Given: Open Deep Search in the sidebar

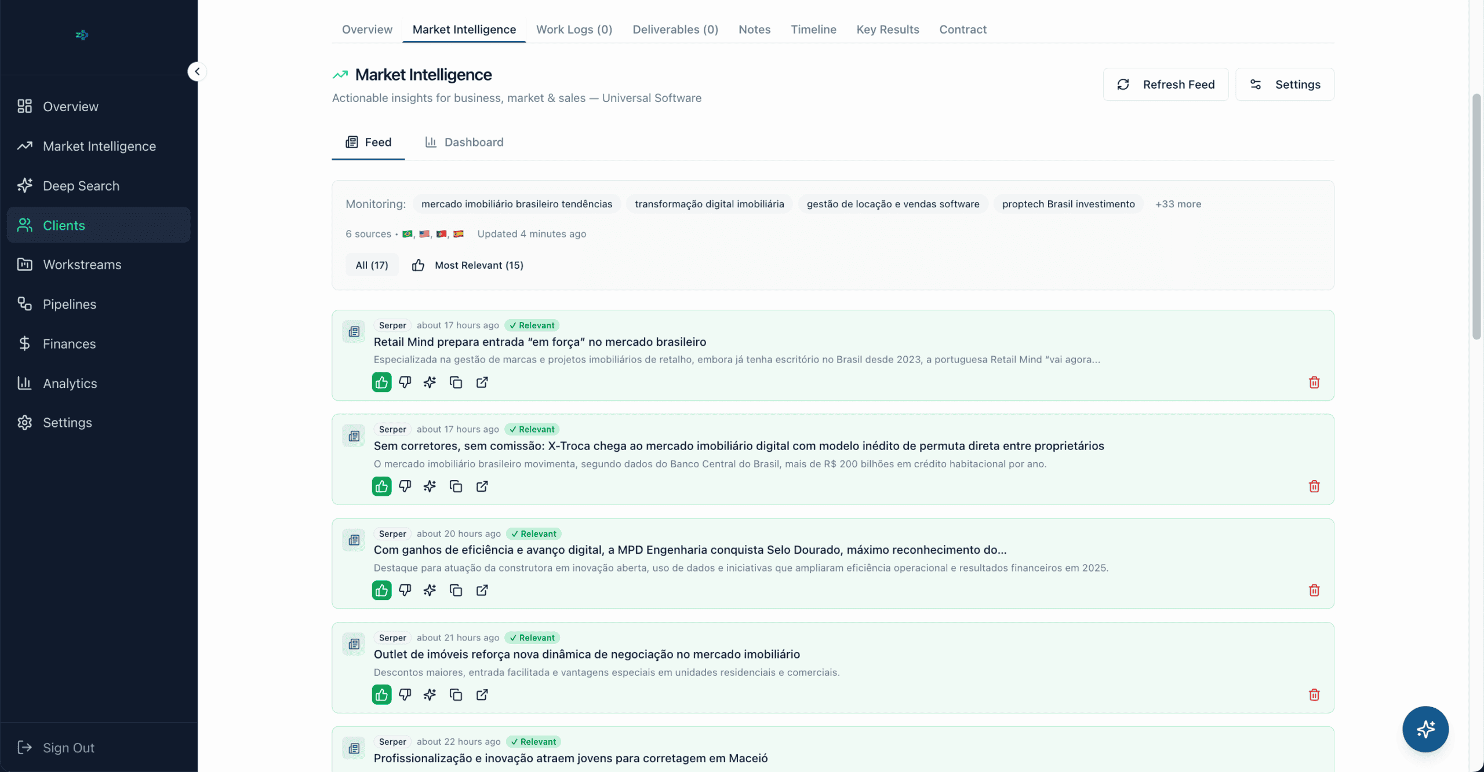Looking at the screenshot, I should point(81,186).
